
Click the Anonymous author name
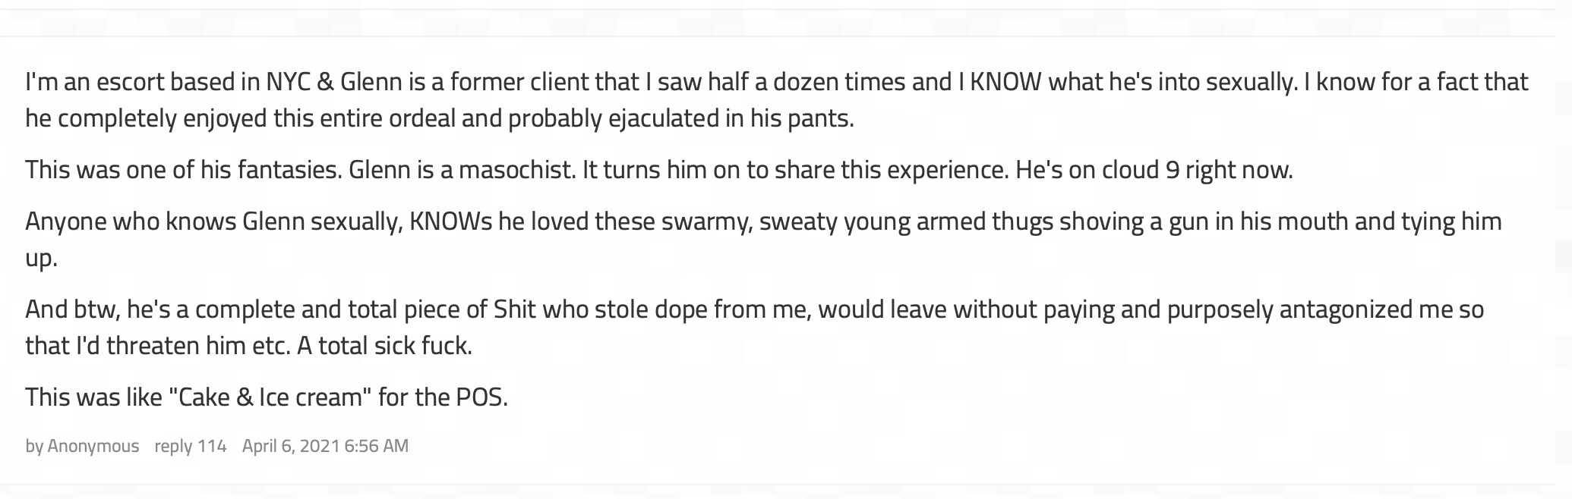93,446
